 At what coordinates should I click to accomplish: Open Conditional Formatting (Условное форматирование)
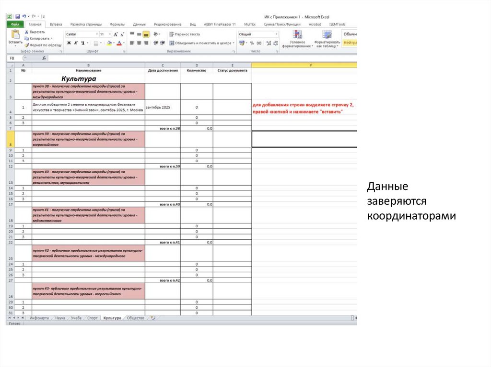[x=297, y=39]
